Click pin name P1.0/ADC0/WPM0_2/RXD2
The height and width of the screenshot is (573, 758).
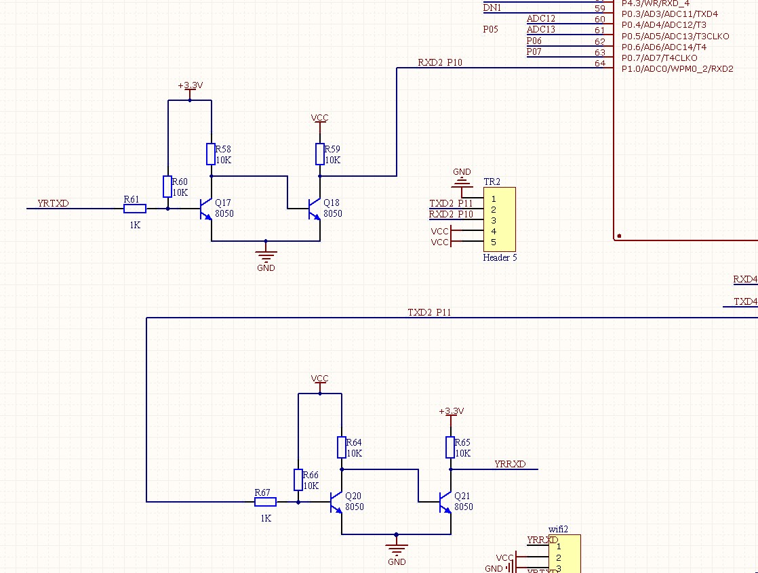[678, 68]
